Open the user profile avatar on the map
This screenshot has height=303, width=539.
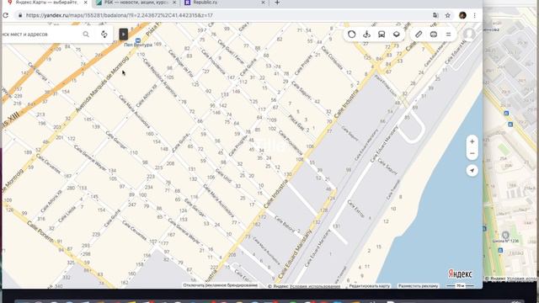[x=469, y=34]
